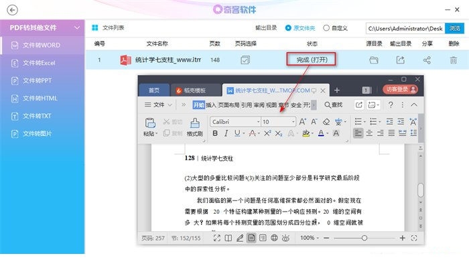Viewport: 469px width, 264px height.
Task: Delete the file row with trash icon
Action: [x=453, y=60]
